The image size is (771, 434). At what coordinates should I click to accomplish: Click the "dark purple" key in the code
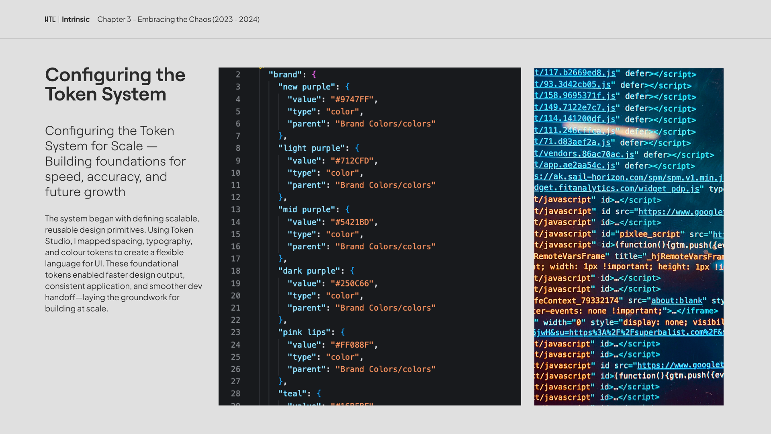click(x=309, y=271)
